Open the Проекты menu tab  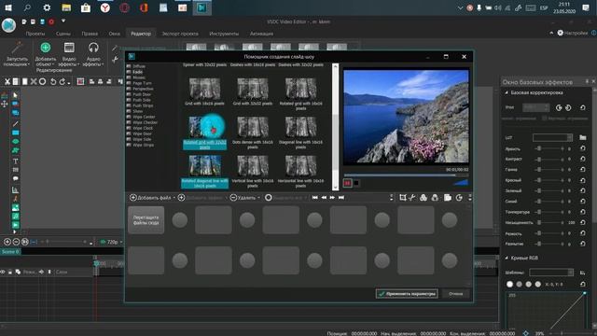tap(35, 34)
